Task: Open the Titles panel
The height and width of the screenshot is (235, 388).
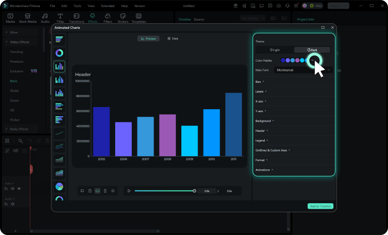Action: pyautogui.click(x=60, y=18)
